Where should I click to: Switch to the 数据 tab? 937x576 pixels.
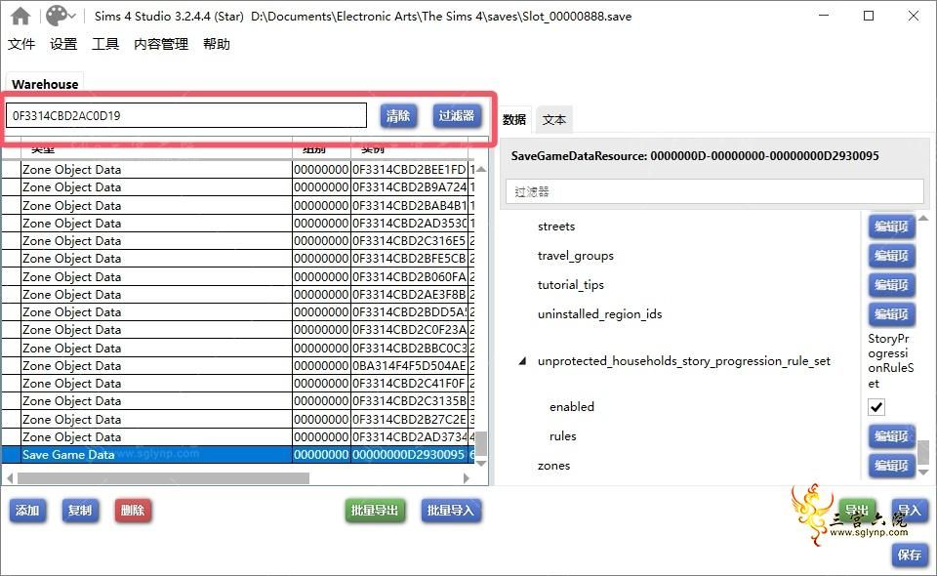point(514,119)
